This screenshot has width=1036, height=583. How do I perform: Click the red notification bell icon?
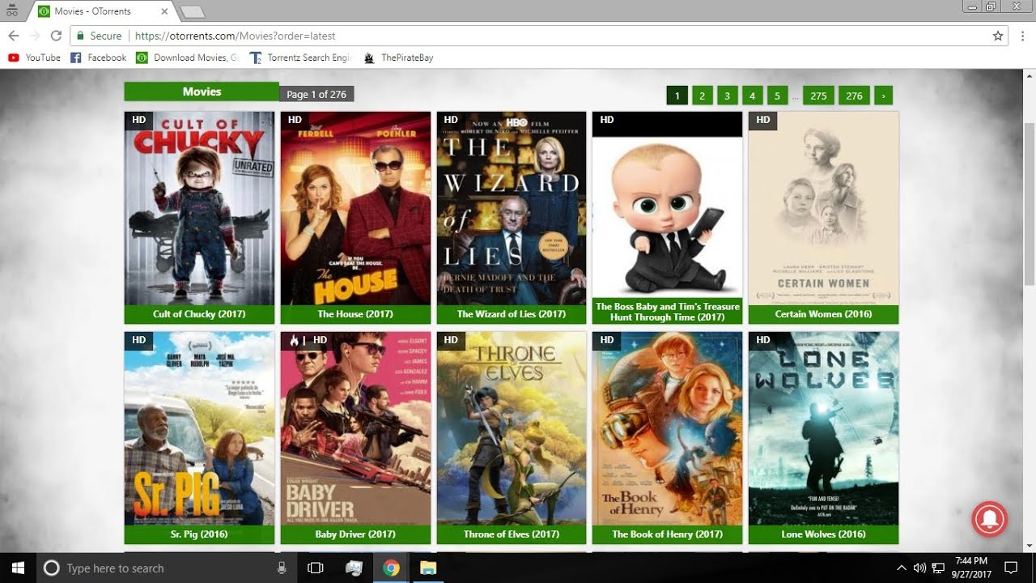pyautogui.click(x=989, y=518)
